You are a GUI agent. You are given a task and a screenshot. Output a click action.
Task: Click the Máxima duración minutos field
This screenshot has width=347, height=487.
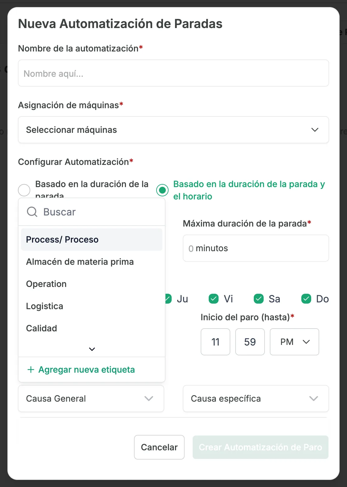[x=256, y=248]
